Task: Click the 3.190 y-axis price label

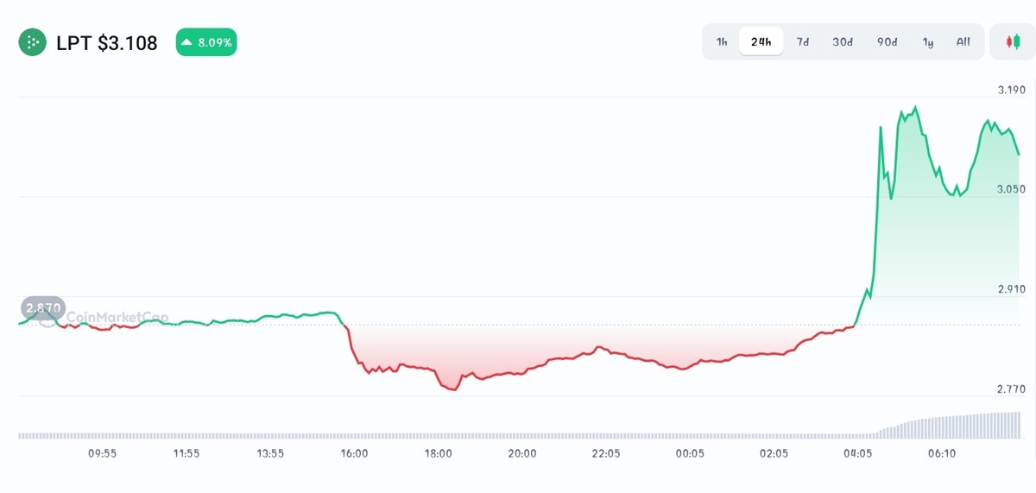Action: (1011, 90)
